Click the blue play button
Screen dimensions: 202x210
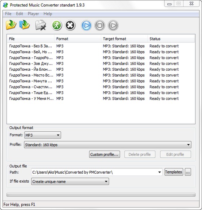(86, 25)
